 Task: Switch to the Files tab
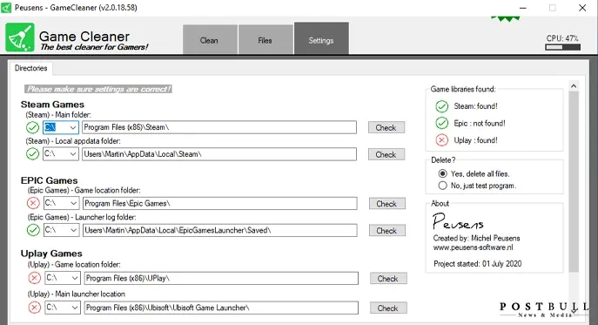pos(265,40)
